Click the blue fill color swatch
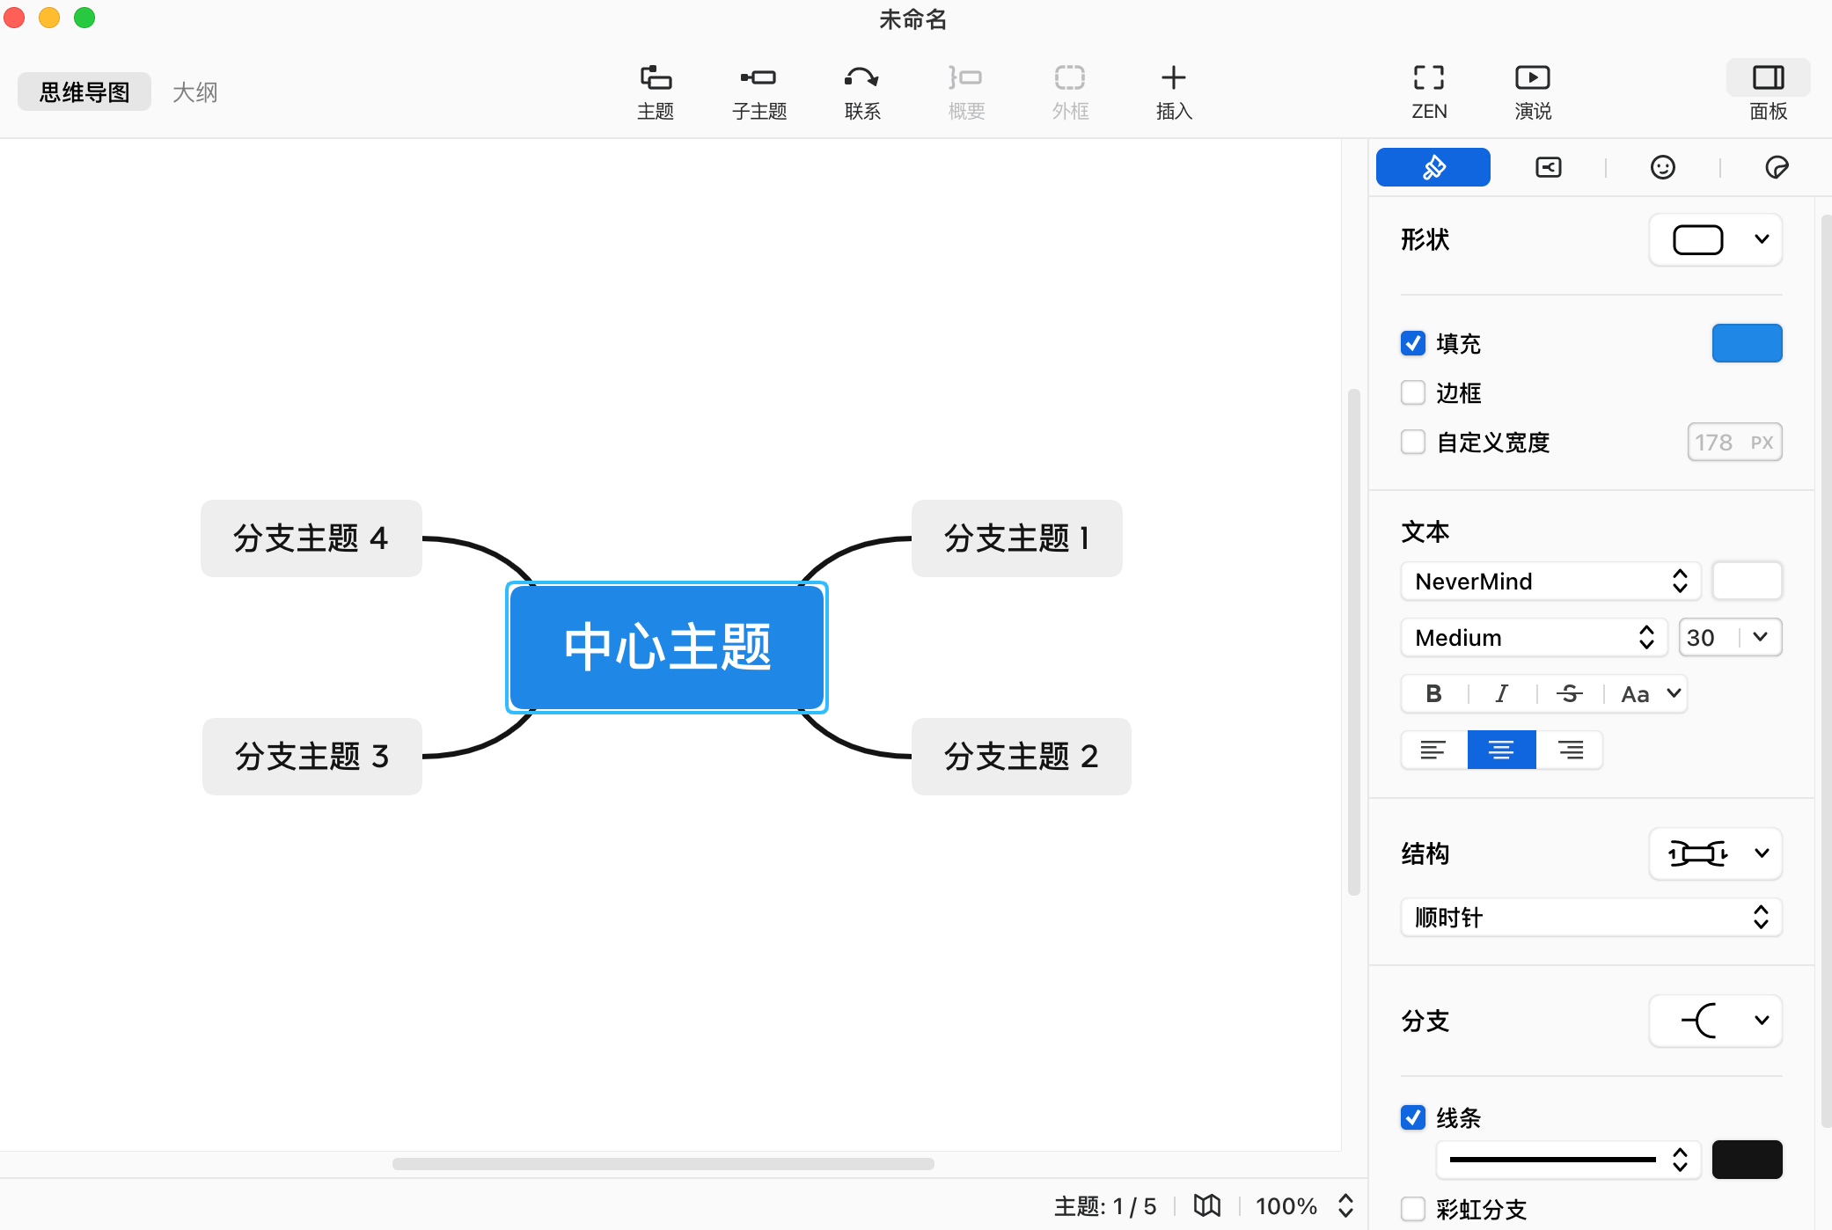The image size is (1832, 1230). [1746, 343]
